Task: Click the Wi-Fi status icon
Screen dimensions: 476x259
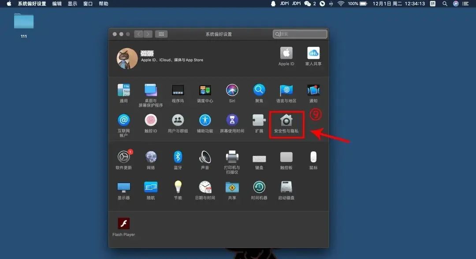Action: 341,4
